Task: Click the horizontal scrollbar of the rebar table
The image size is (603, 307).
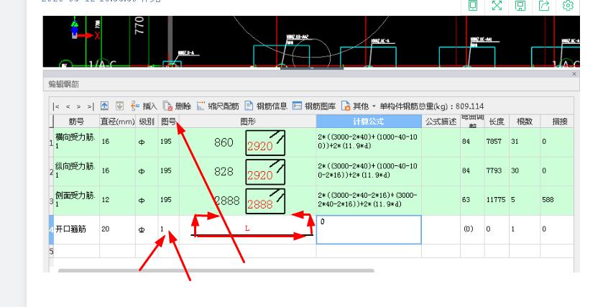Action: tap(216, 271)
